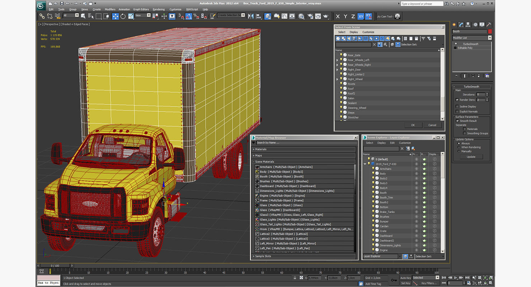Image resolution: width=531 pixels, height=287 pixels.
Task: Open the Motion command panel tab
Action: coord(475,25)
